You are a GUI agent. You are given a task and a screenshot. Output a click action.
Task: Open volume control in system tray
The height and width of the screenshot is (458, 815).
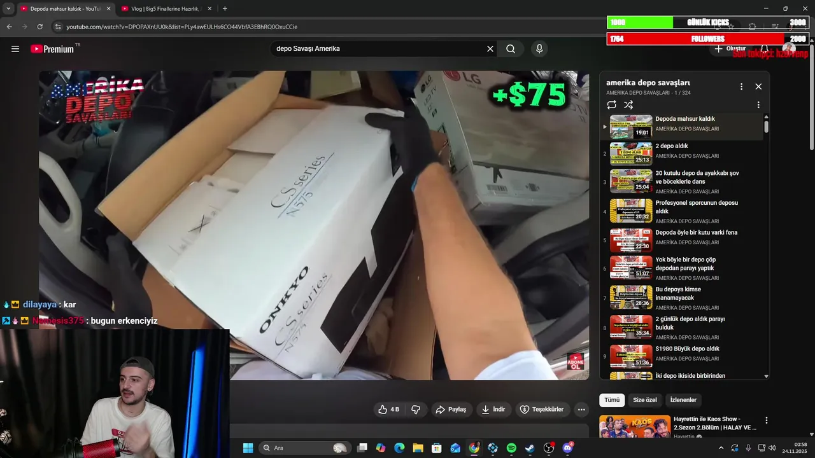click(x=772, y=448)
